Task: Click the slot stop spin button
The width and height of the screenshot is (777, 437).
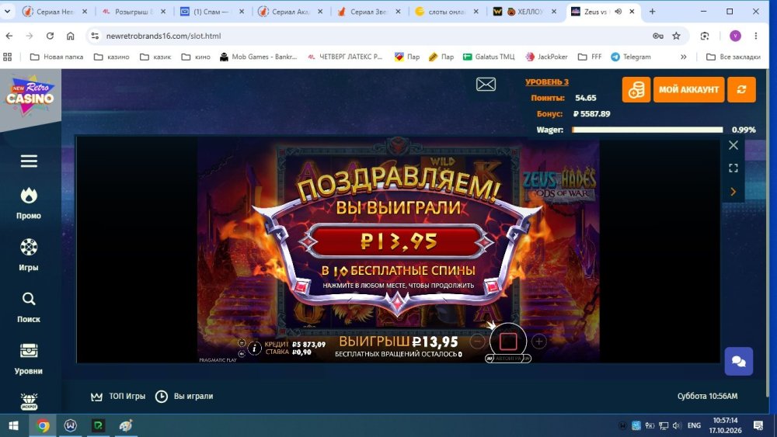Action: click(x=508, y=341)
